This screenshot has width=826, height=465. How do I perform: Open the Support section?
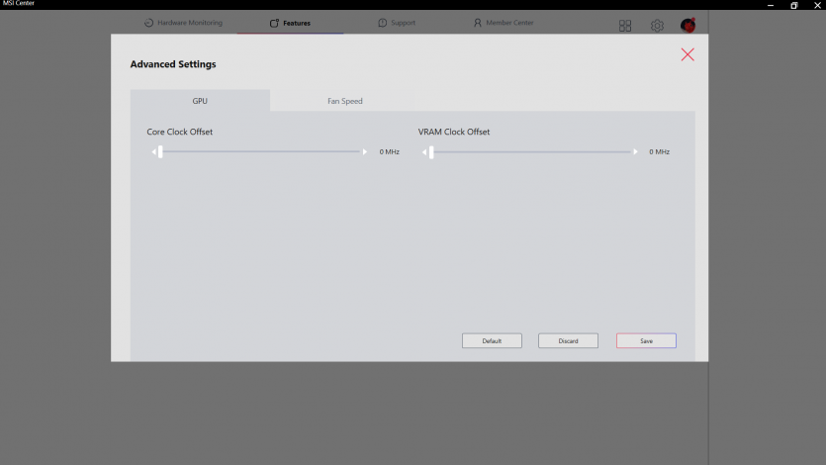tap(397, 23)
